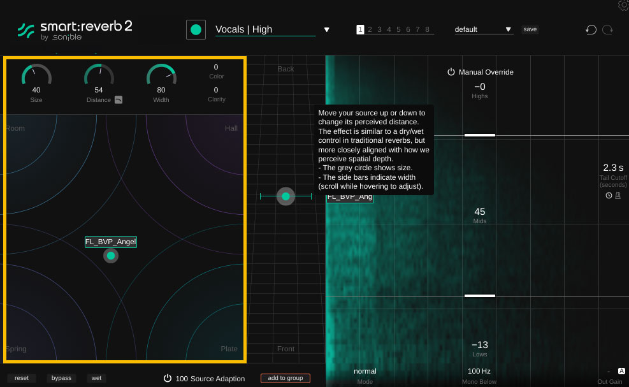
Task: Open settings gear at top right
Action: pos(624,5)
